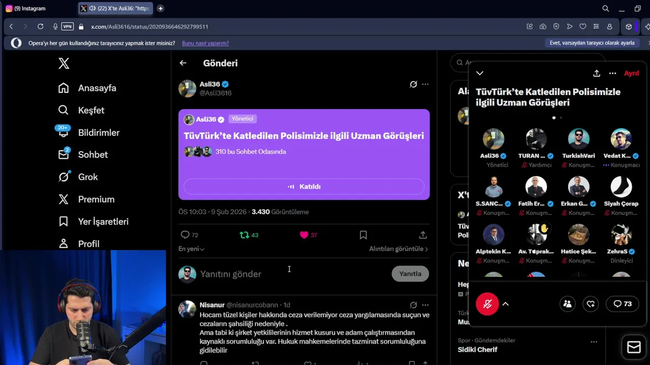Image resolution: width=650 pixels, height=365 pixels.
Task: Share the Space from the panel header
Action: (597, 73)
